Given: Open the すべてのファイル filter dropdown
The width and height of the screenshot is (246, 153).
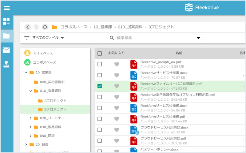Looking at the screenshot, I should click(48, 38).
